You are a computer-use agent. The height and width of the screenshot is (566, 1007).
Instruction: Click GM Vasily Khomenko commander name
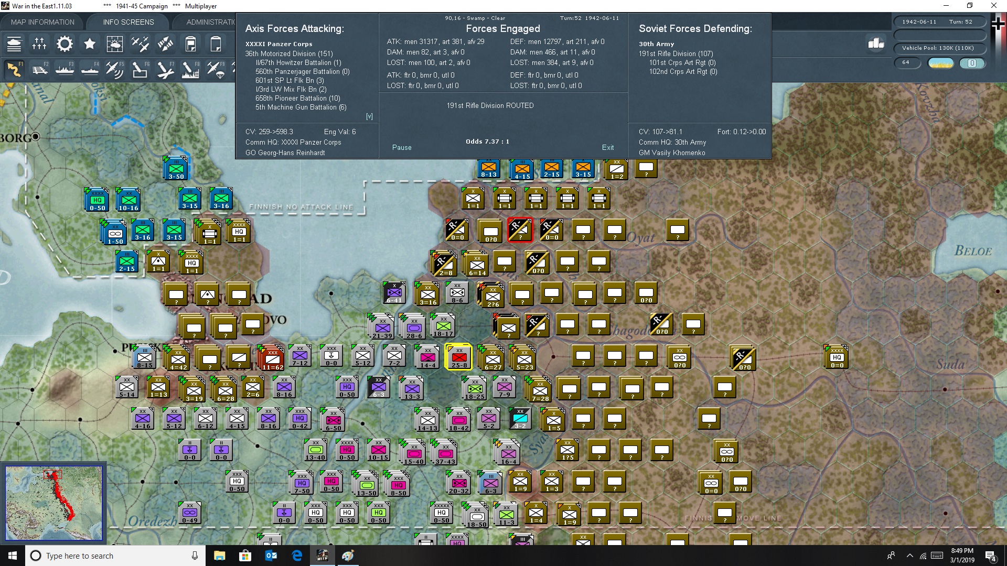(x=672, y=153)
